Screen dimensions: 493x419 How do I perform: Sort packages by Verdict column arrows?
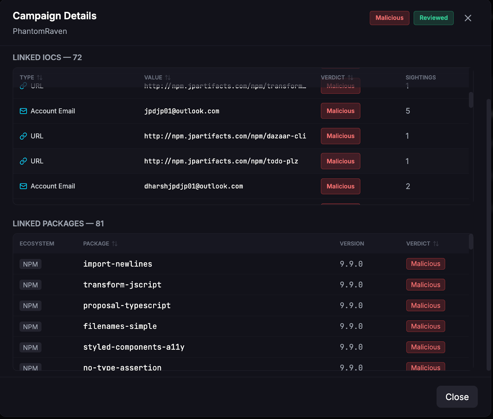click(x=436, y=243)
